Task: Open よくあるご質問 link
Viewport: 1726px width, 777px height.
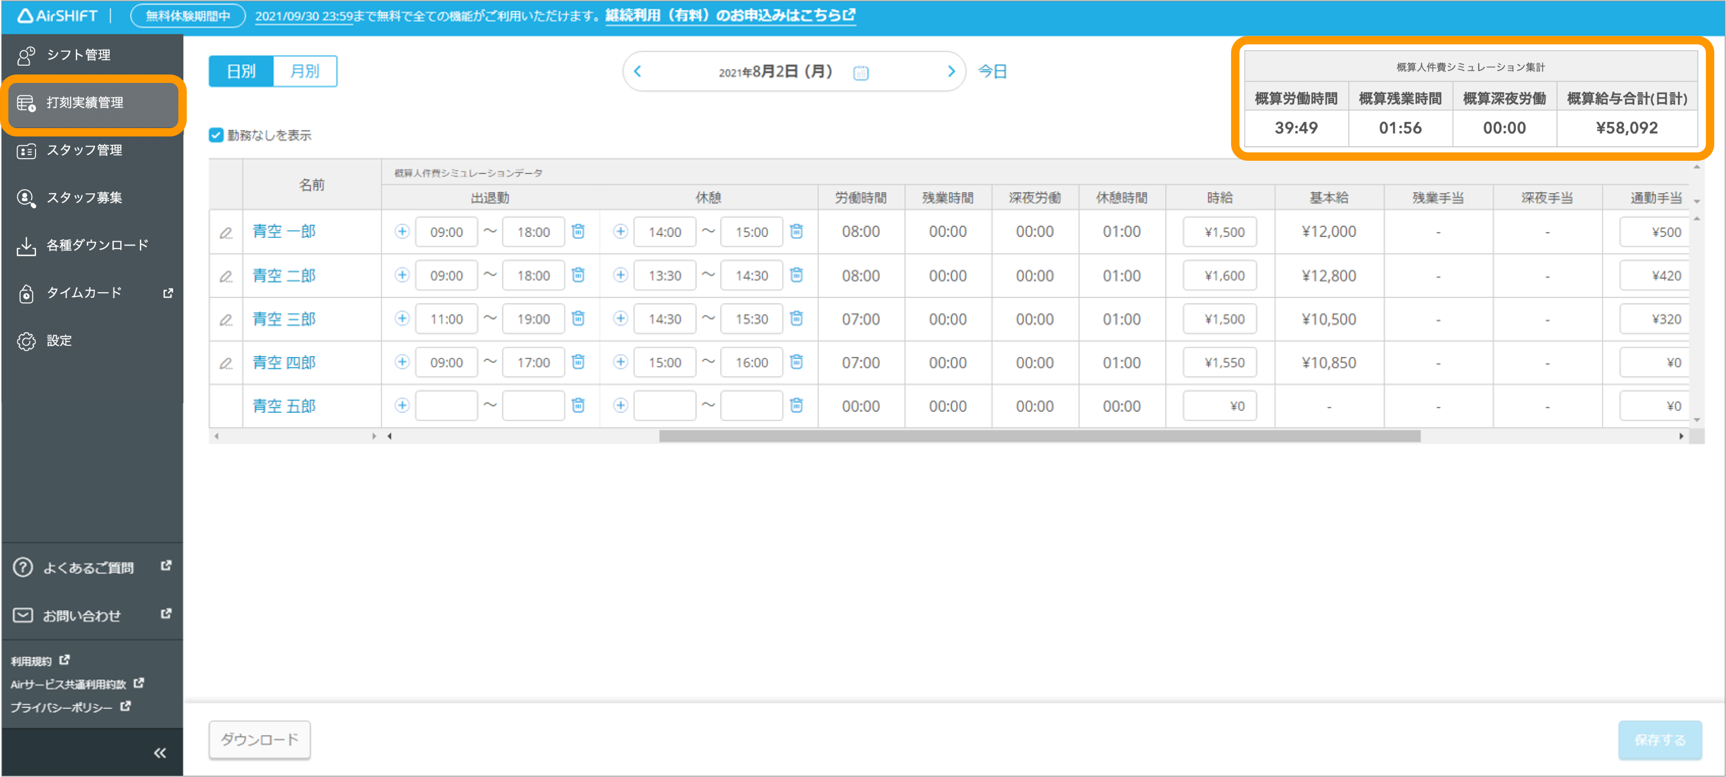Action: (x=92, y=568)
